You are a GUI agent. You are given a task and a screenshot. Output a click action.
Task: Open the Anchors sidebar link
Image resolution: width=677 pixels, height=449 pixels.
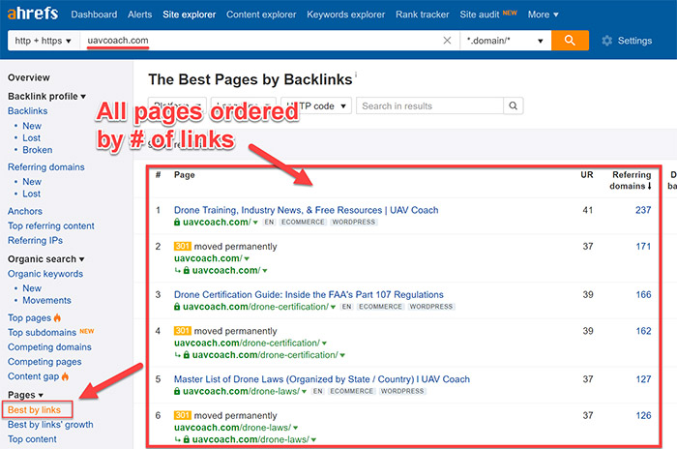pyautogui.click(x=25, y=211)
